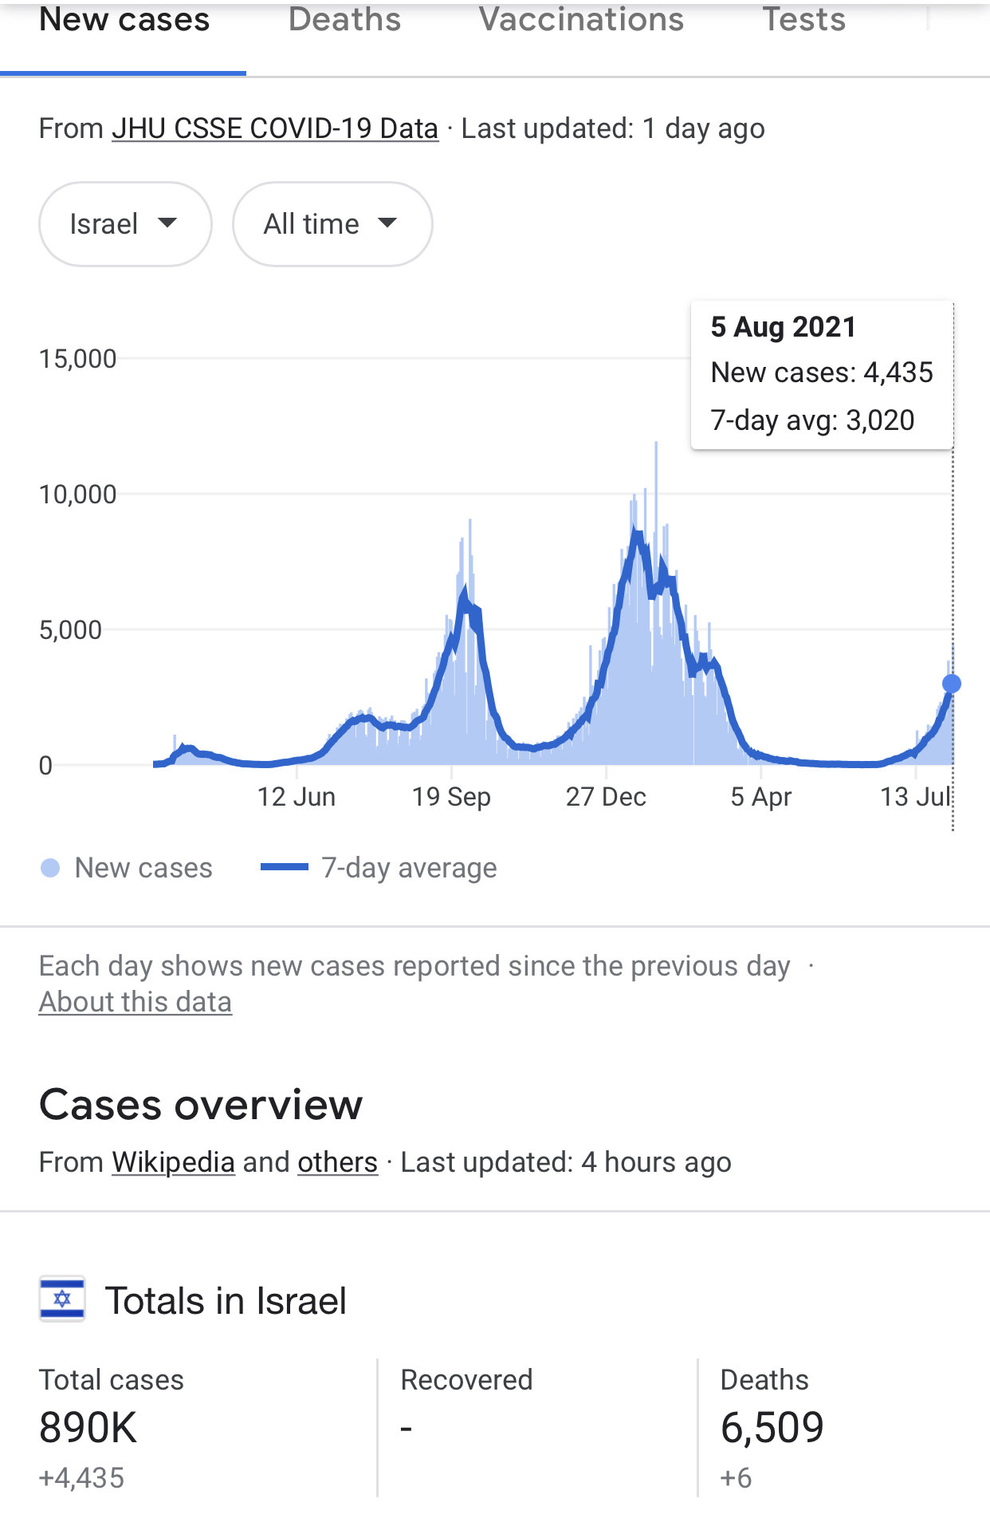Screen dimensions: 990x1518
Task: Click the Deaths 6,509 figure
Action: point(772,1427)
